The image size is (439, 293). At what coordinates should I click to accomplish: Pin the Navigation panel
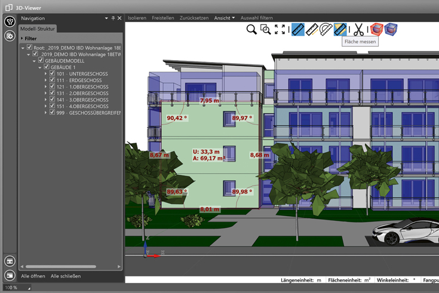click(113, 18)
